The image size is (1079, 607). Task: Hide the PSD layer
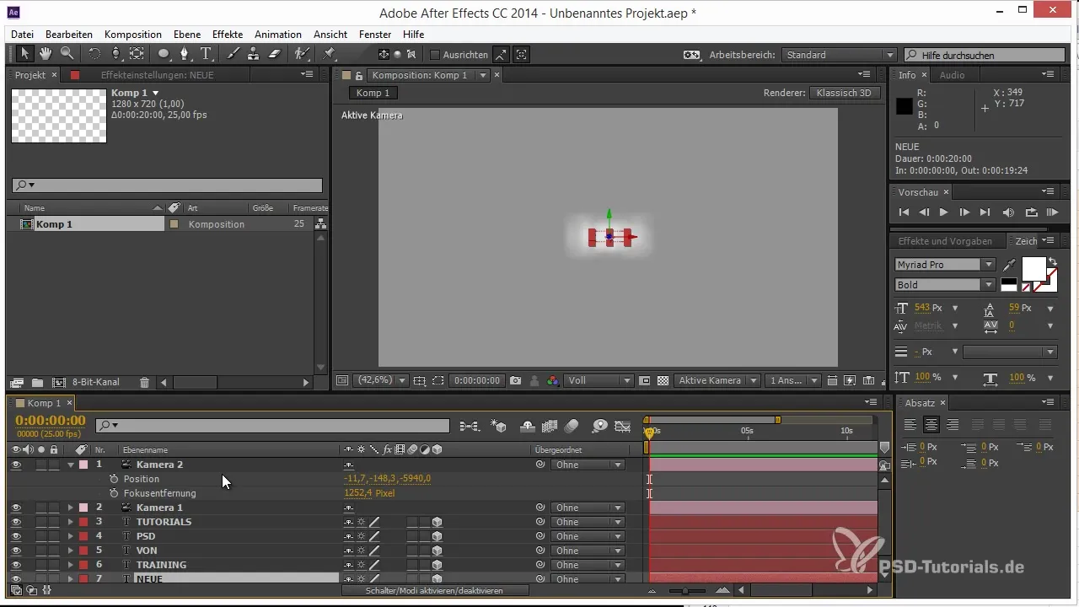click(16, 536)
